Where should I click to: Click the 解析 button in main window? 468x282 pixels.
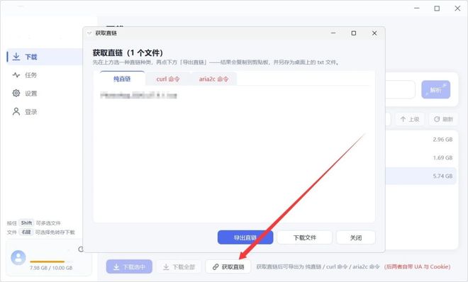point(436,89)
